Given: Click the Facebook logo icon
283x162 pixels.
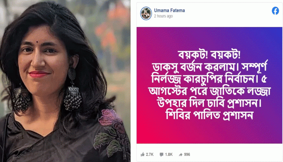Looking at the screenshot, I should pos(275,11).
